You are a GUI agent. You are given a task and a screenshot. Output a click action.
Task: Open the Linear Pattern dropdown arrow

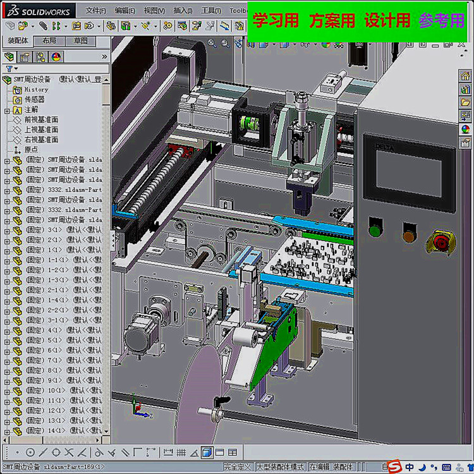66,27
